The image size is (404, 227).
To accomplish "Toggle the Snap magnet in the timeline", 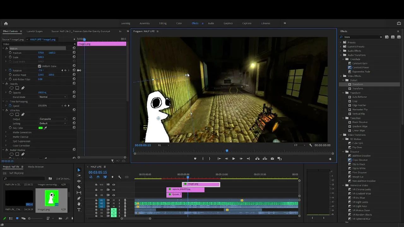I will pyautogui.click(x=98, y=177).
